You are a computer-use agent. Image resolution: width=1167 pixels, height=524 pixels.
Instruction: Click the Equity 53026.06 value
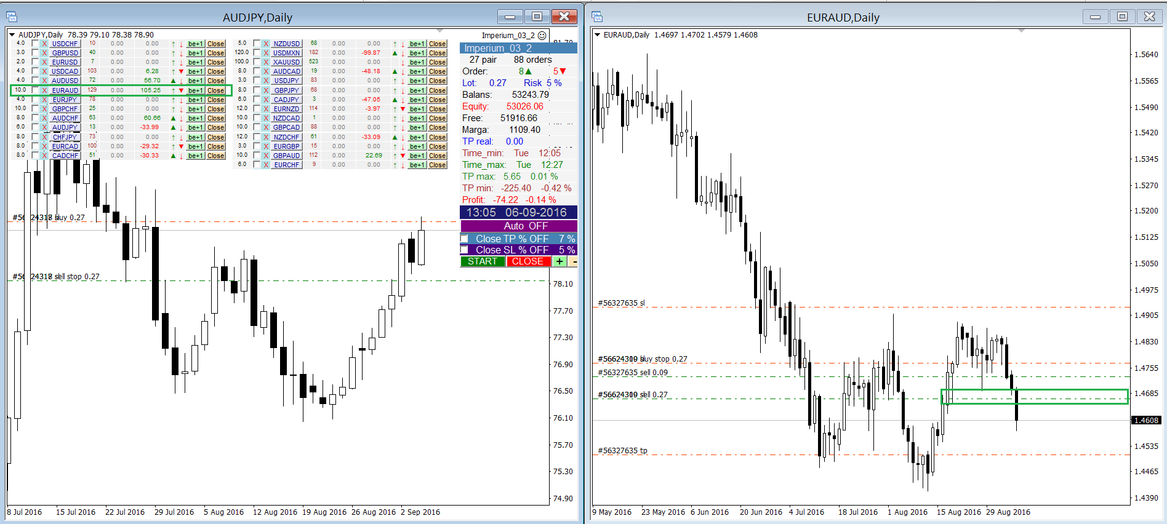pos(525,106)
